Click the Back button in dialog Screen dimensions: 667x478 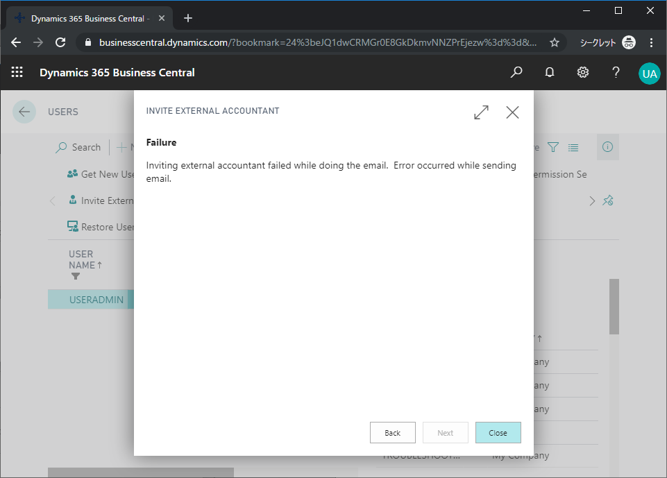392,433
